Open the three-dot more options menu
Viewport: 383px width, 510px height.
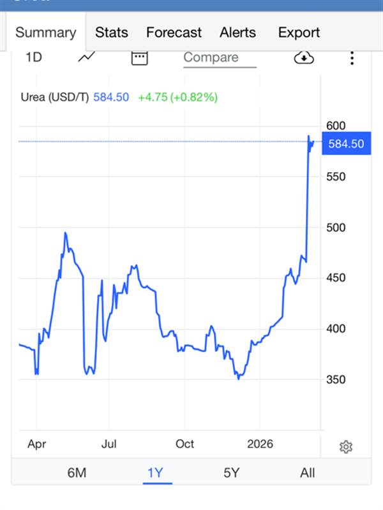[x=352, y=58]
